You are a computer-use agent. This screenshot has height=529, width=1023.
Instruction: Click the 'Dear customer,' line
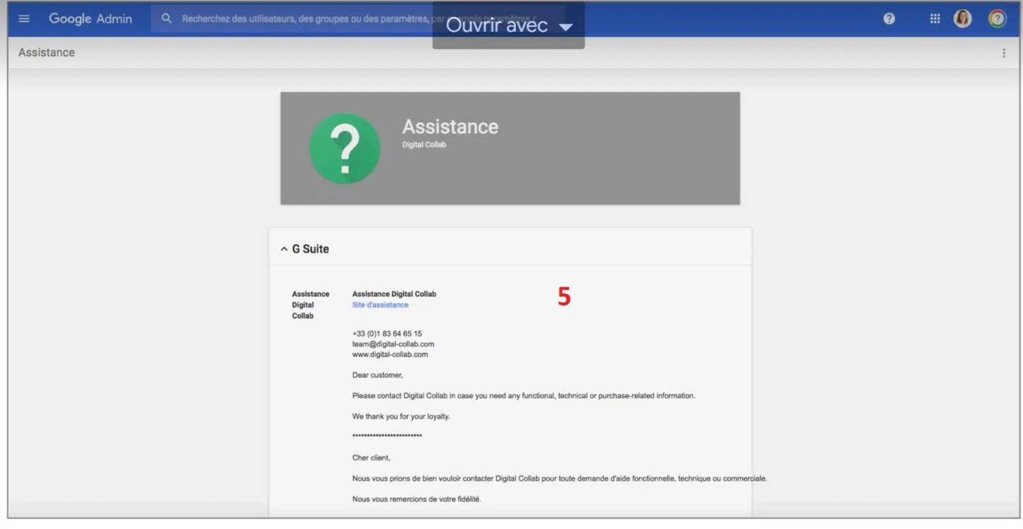(377, 375)
